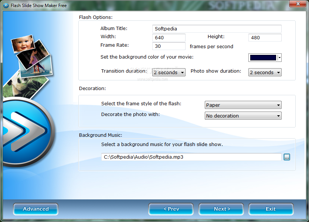Image resolution: width=309 pixels, height=222 pixels.
Task: Go back with the Prev button
Action: coord(171,209)
